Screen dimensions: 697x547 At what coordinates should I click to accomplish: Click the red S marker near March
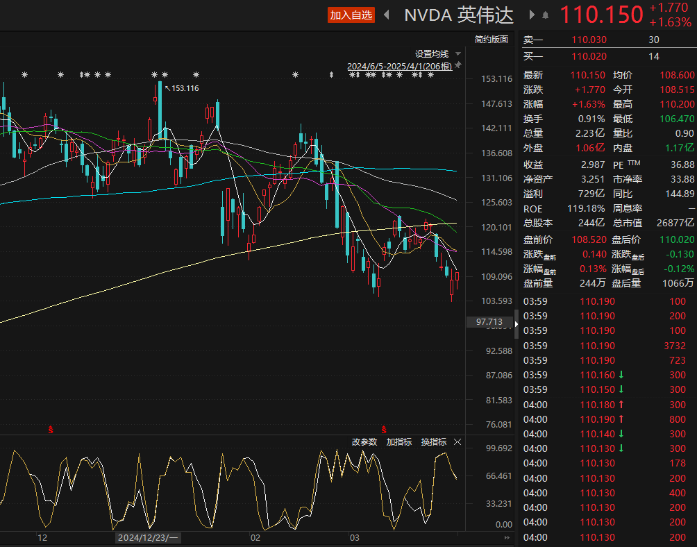tap(384, 430)
